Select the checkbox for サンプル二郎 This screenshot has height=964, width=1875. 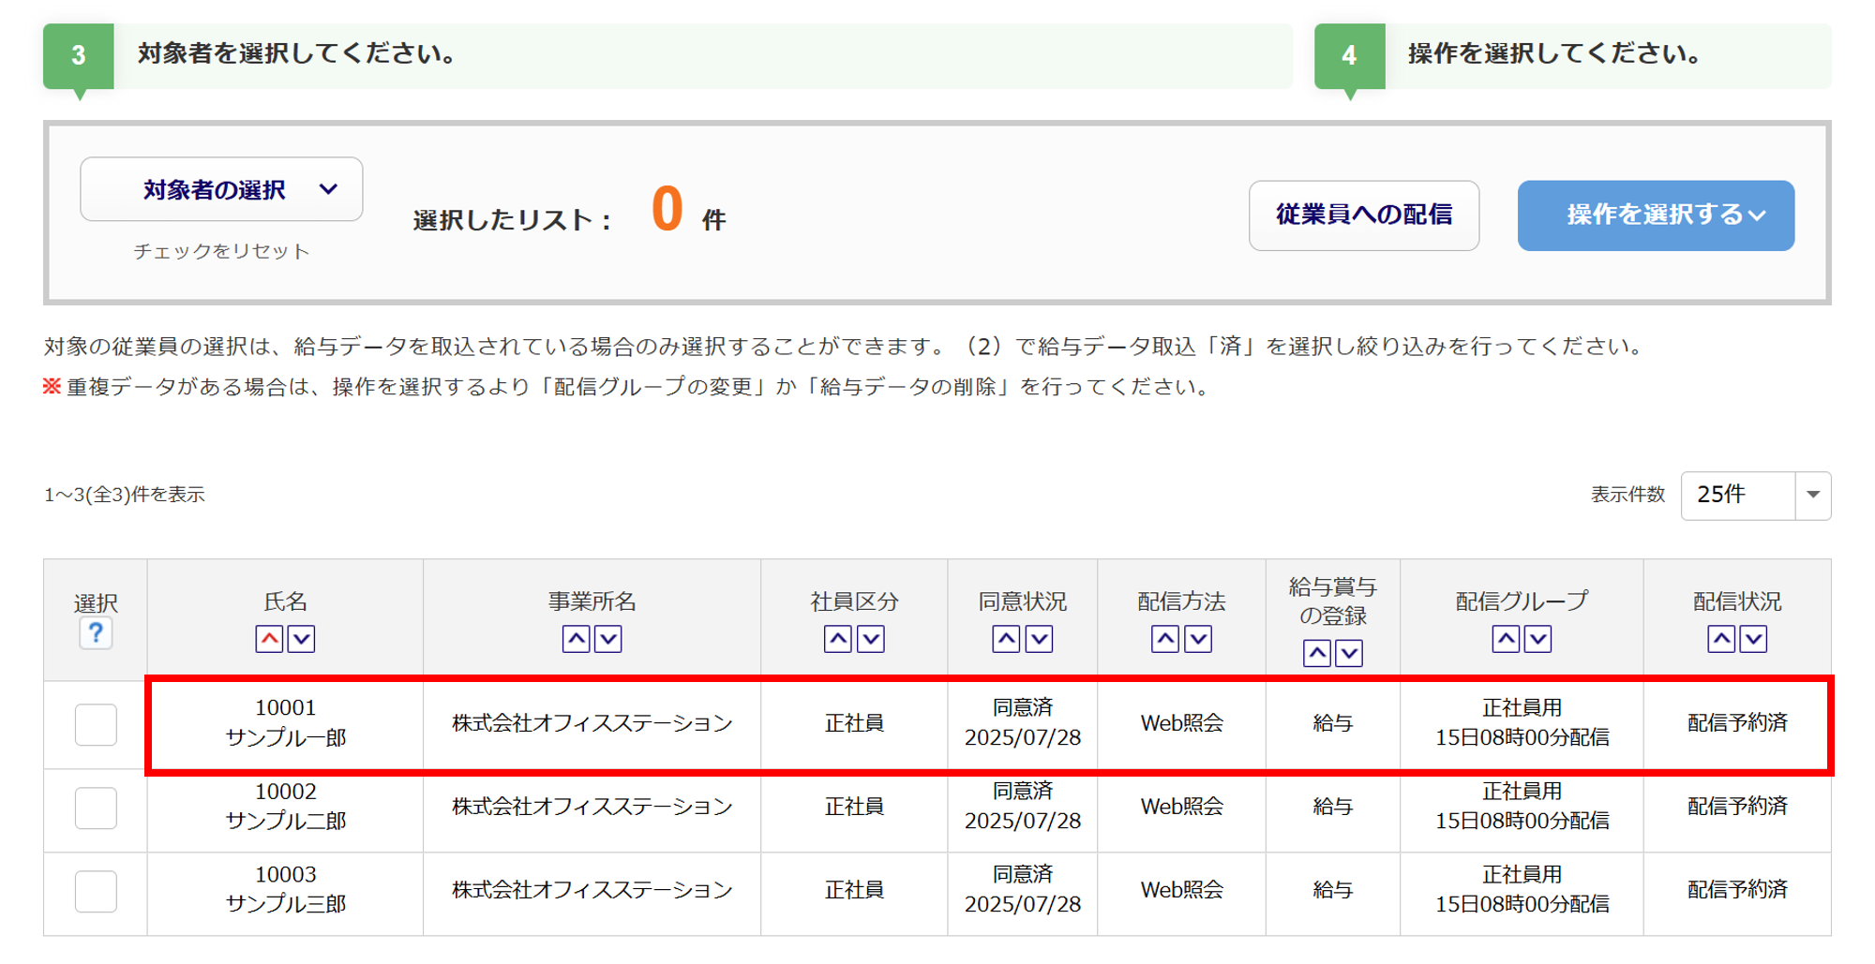96,808
